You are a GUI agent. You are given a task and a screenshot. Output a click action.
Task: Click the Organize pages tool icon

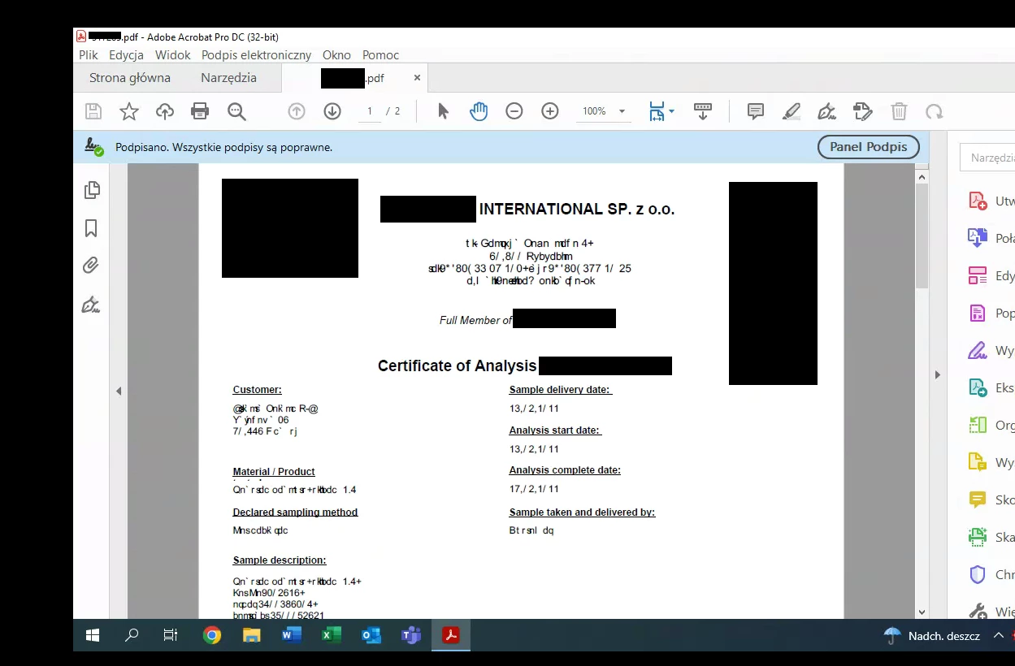click(x=978, y=425)
